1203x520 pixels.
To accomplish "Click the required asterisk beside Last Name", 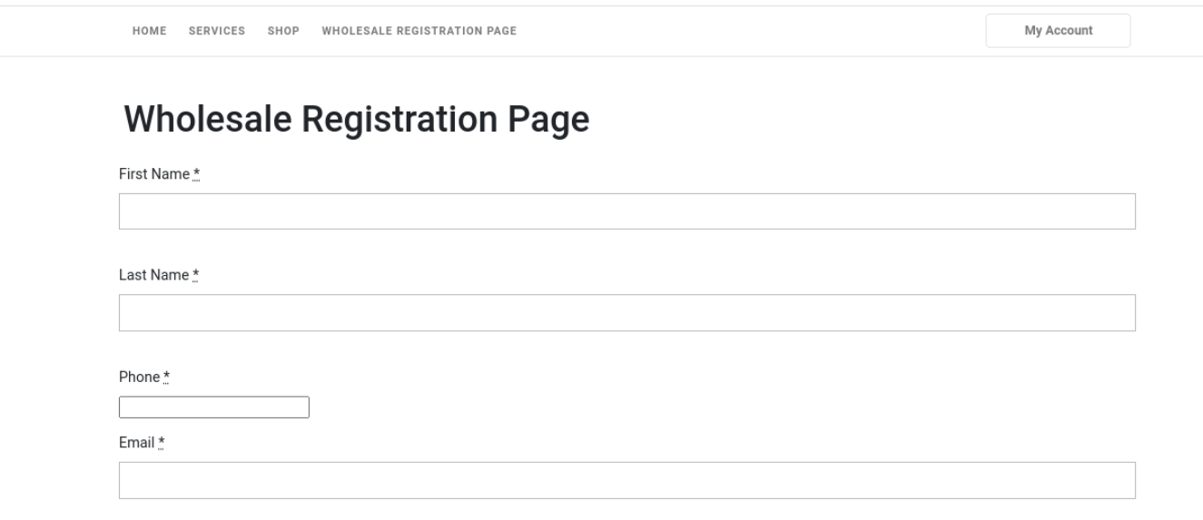I will click(195, 275).
